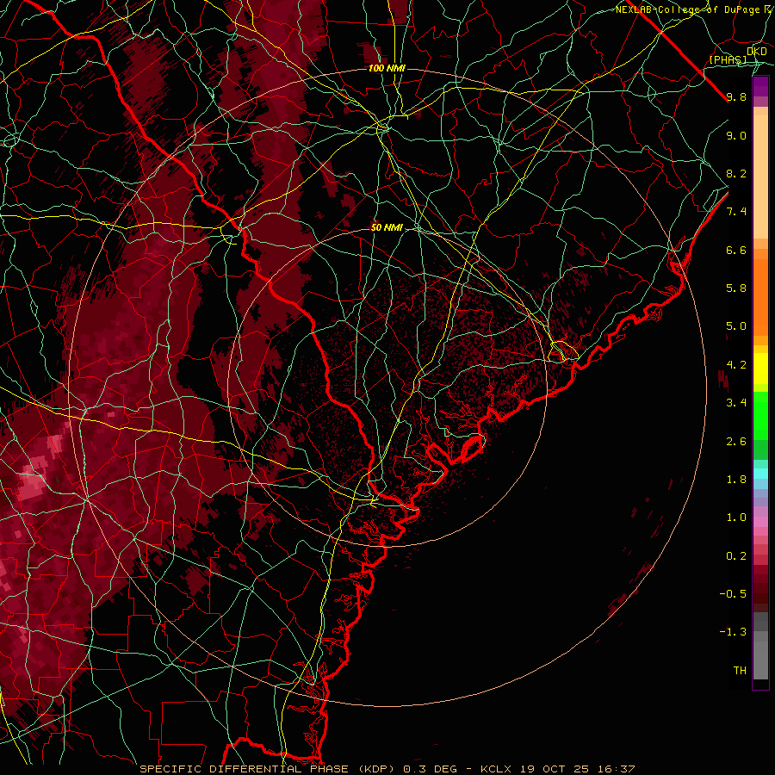Click the 8.2 value on the color scale
775x775 pixels.
click(736, 173)
